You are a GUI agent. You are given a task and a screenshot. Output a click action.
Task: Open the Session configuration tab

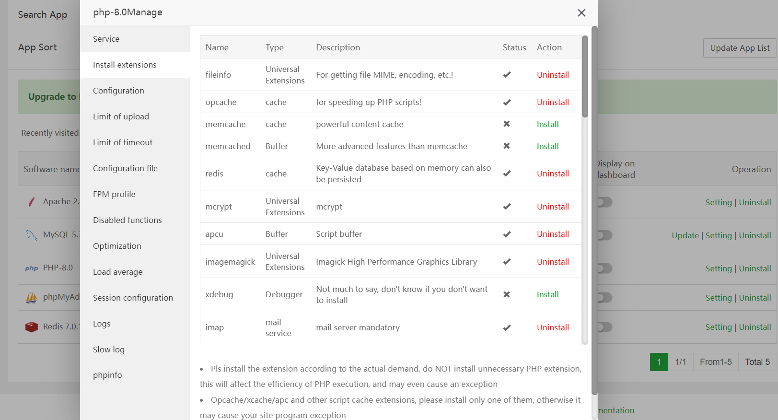pos(133,298)
